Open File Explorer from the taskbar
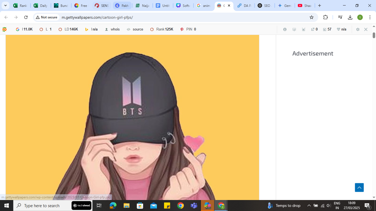376x211 pixels. (x=126, y=206)
